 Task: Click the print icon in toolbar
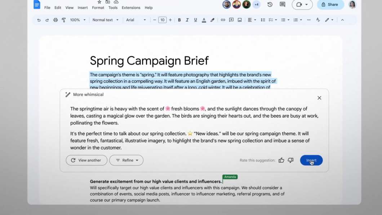(55, 20)
